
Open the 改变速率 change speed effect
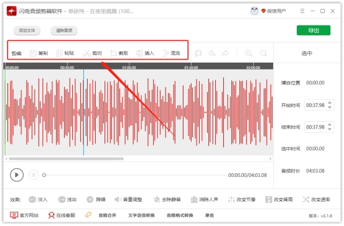coord(317,199)
